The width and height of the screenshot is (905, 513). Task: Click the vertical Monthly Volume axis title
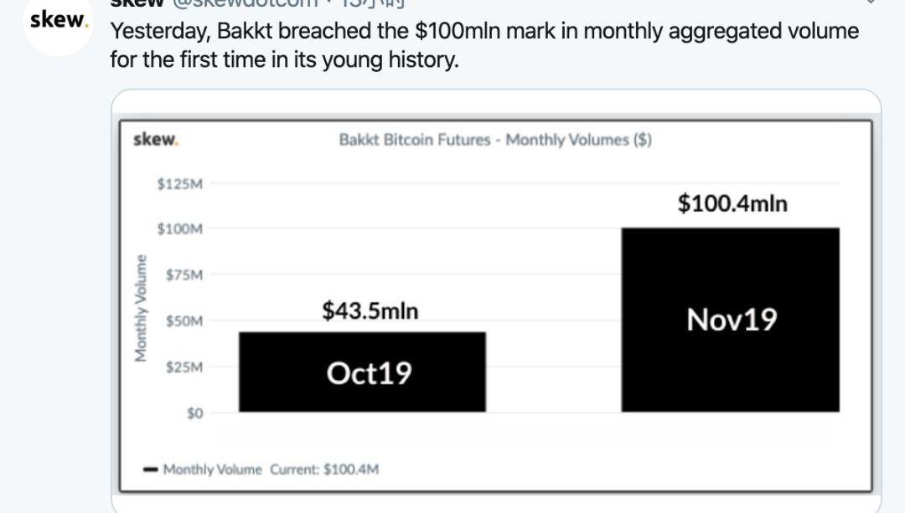pos(140,308)
